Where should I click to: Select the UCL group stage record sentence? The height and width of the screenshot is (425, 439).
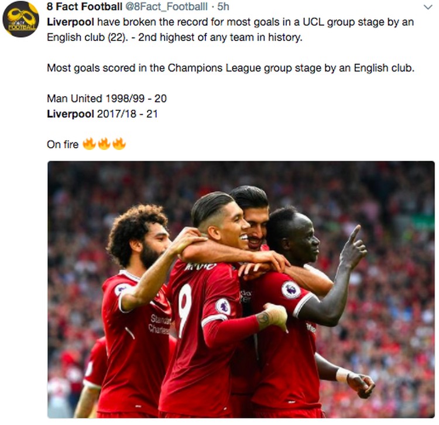click(x=231, y=29)
